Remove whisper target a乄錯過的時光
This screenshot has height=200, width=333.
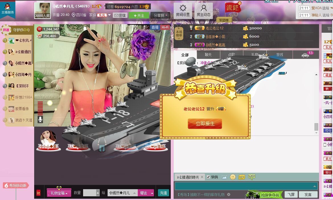pos(202,177)
